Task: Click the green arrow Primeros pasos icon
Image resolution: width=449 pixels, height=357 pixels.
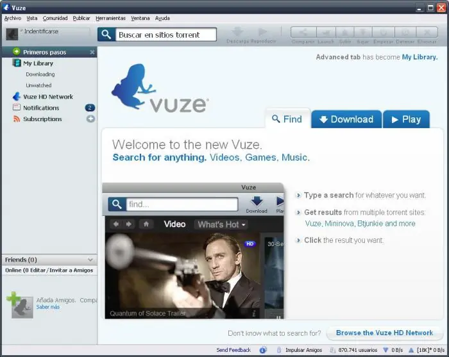Action: point(16,51)
